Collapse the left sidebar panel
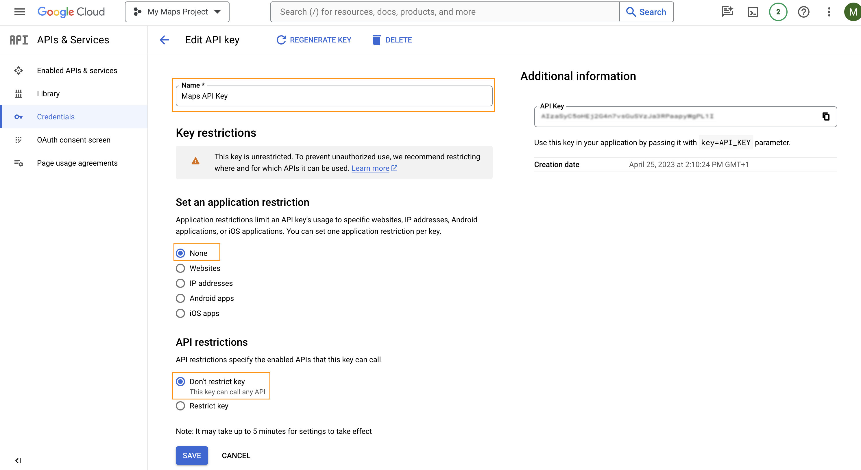Viewport: 861px width, 470px height. [x=18, y=461]
